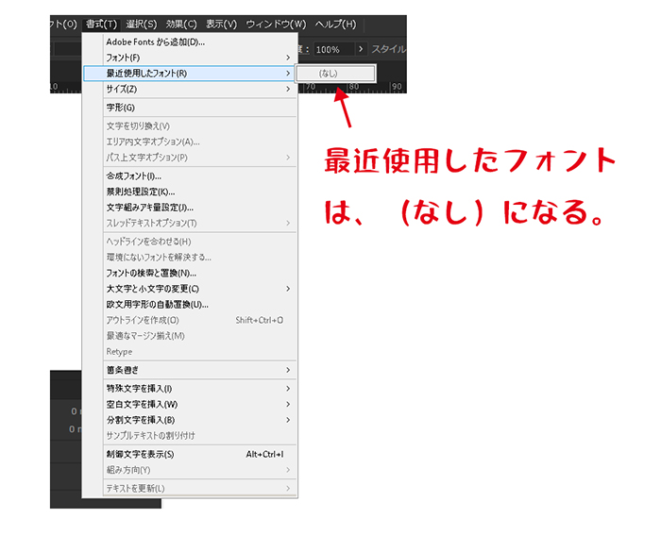
Task: Open 禁則処理設定(K)... settings
Action: click(141, 192)
